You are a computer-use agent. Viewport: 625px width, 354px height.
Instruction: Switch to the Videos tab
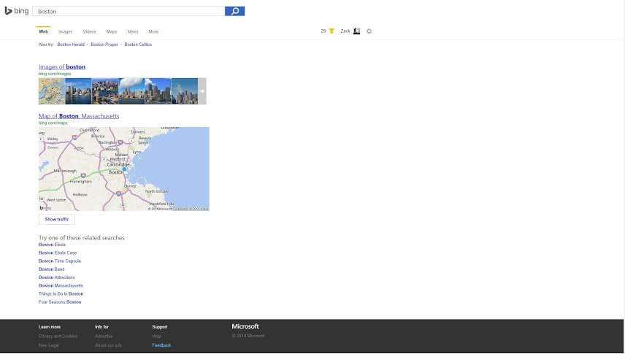pyautogui.click(x=89, y=31)
